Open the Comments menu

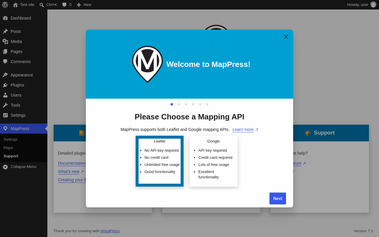click(x=24, y=62)
